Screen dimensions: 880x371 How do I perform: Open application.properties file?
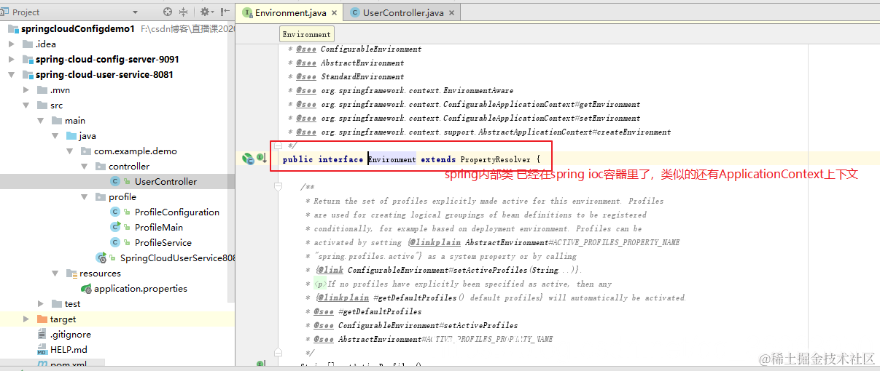click(x=141, y=288)
